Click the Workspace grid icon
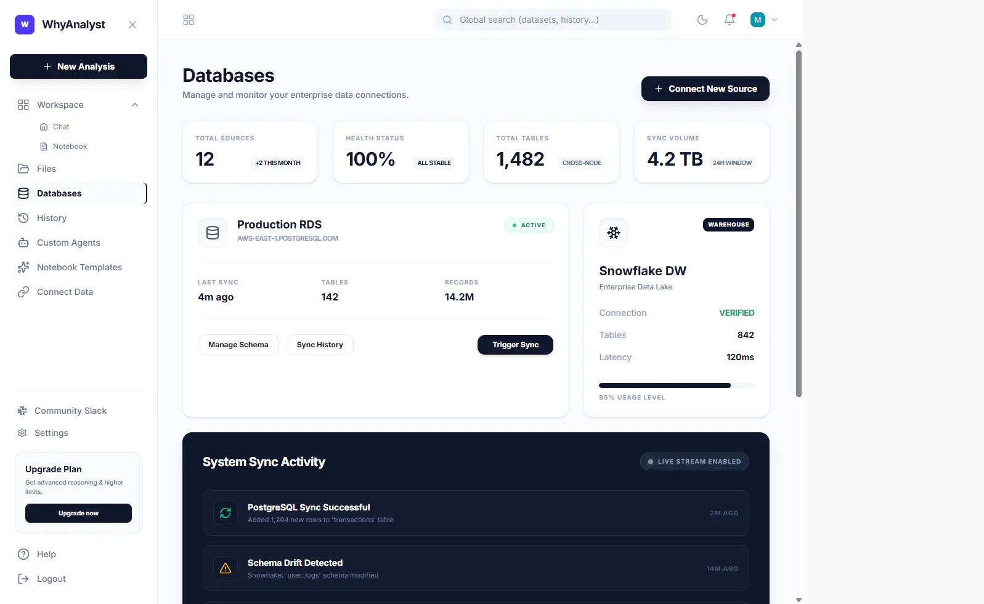 [x=23, y=105]
